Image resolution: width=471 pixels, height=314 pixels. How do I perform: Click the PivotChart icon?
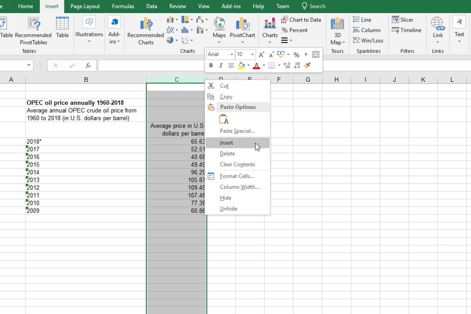(242, 24)
